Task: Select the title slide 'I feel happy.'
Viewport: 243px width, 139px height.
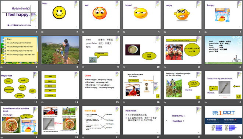Action: pyautogui.click(x=20, y=15)
